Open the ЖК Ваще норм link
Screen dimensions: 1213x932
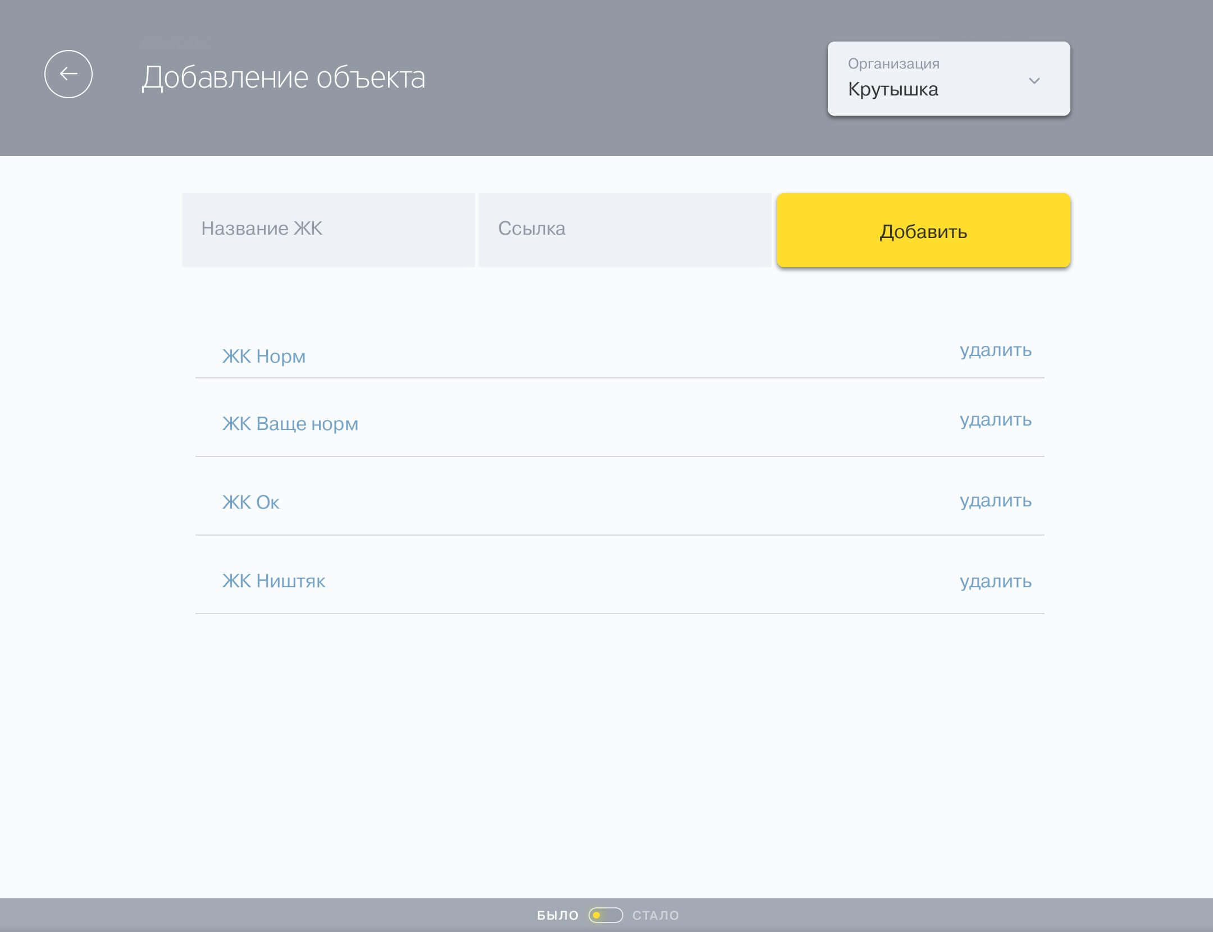click(x=290, y=423)
